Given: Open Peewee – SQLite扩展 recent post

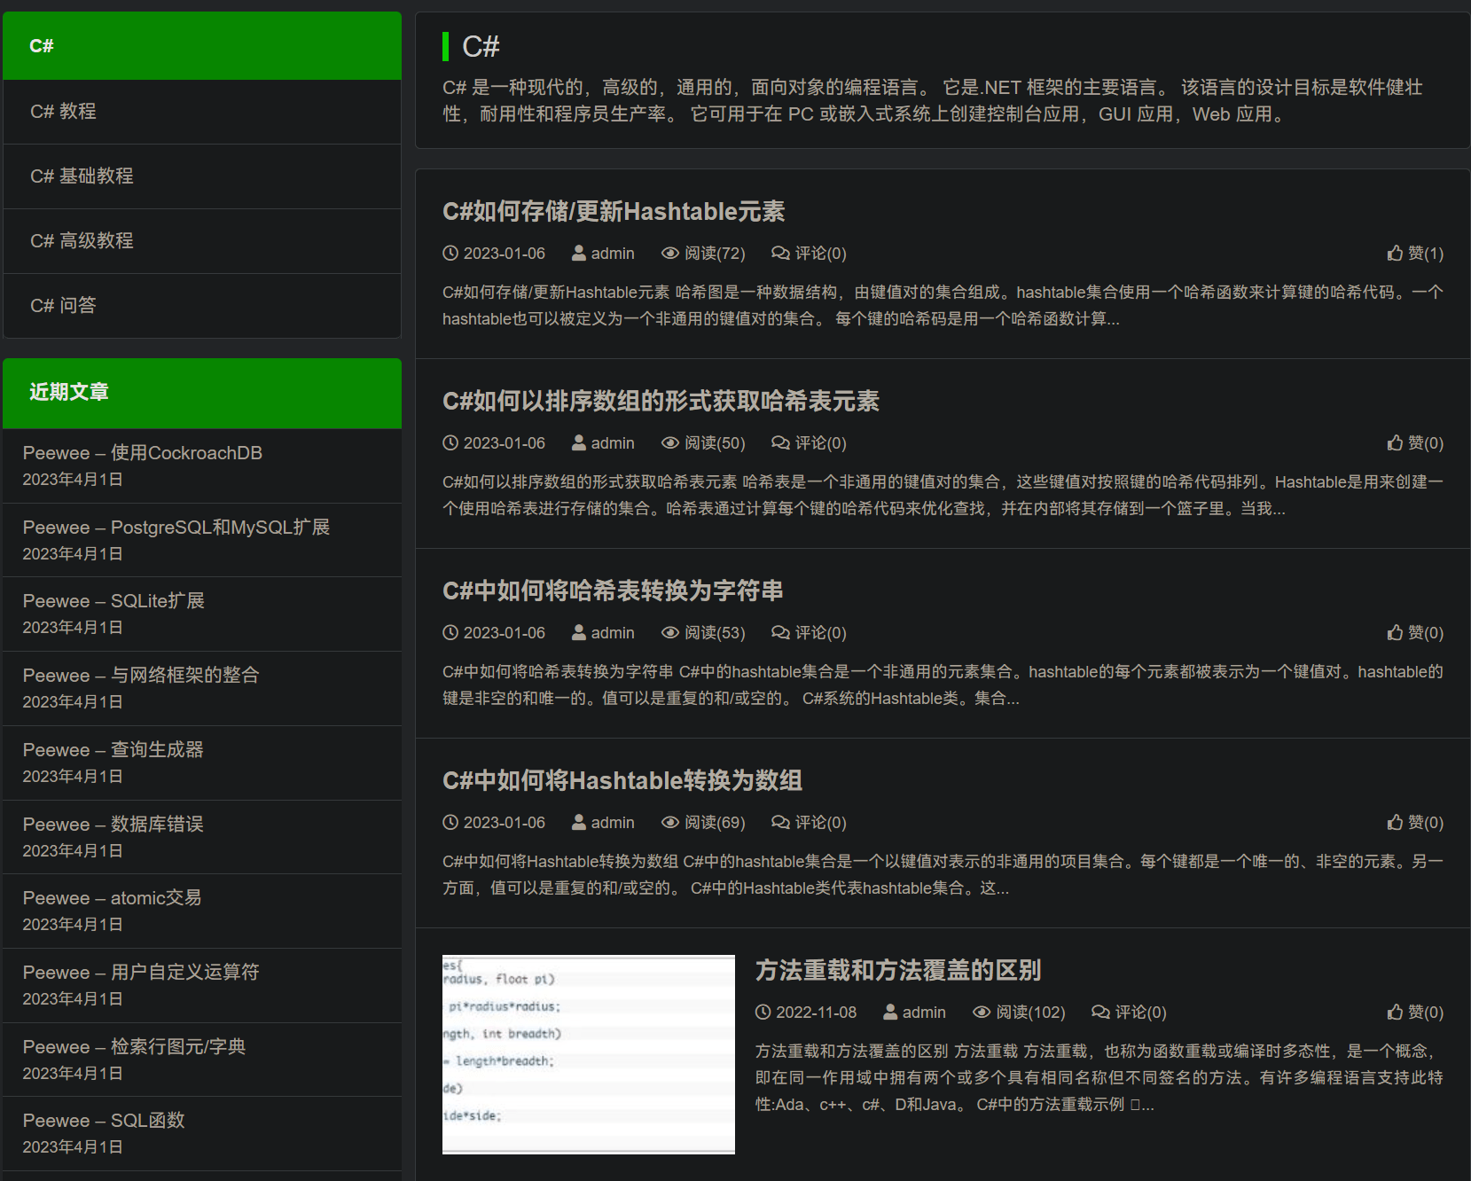Looking at the screenshot, I should (x=113, y=600).
